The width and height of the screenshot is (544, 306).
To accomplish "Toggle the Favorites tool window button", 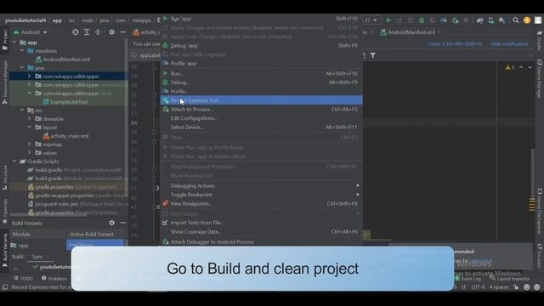I will click(x=5, y=212).
